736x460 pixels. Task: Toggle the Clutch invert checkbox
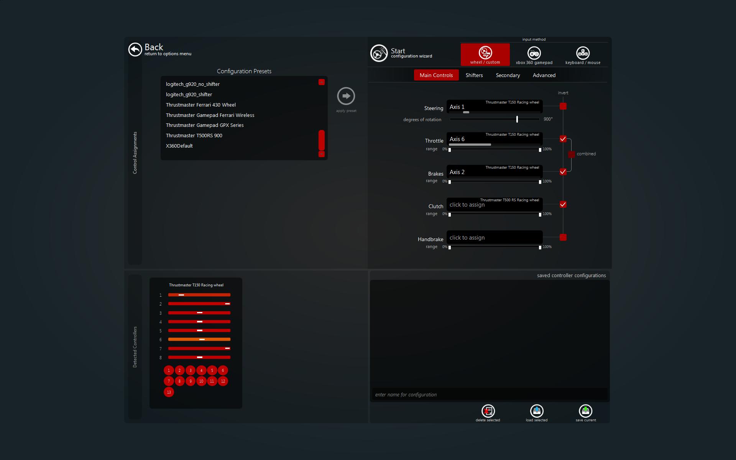(x=563, y=204)
